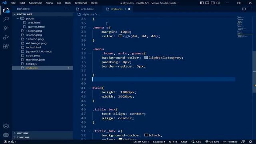Fold the selector at line 33
Image resolution: width=256 pixels, height=144 pixels.
coord(90,53)
